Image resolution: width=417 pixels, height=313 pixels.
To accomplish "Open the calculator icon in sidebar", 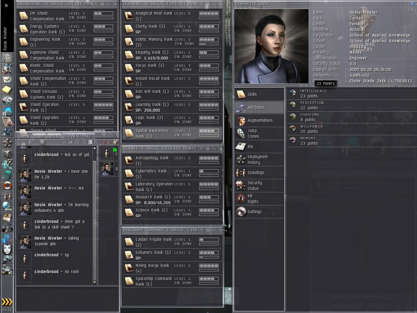I will click(x=7, y=175).
